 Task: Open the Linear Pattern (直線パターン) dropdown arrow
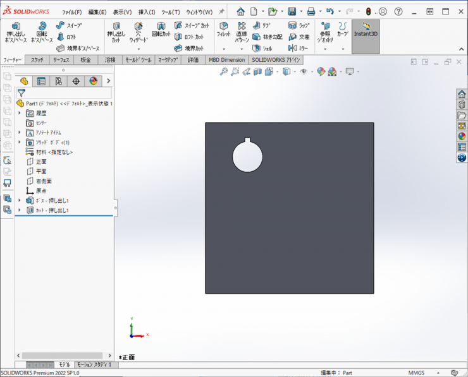click(242, 48)
